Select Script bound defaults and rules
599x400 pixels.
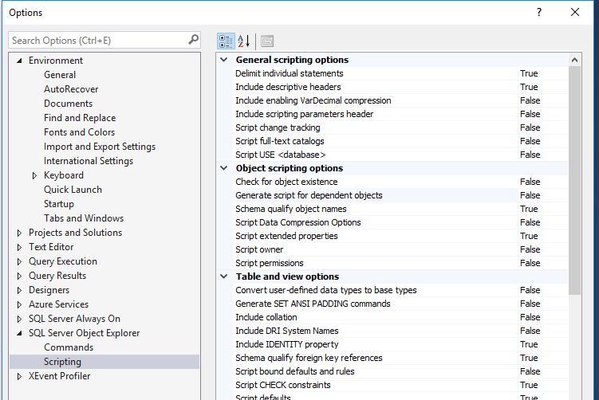tap(295, 371)
